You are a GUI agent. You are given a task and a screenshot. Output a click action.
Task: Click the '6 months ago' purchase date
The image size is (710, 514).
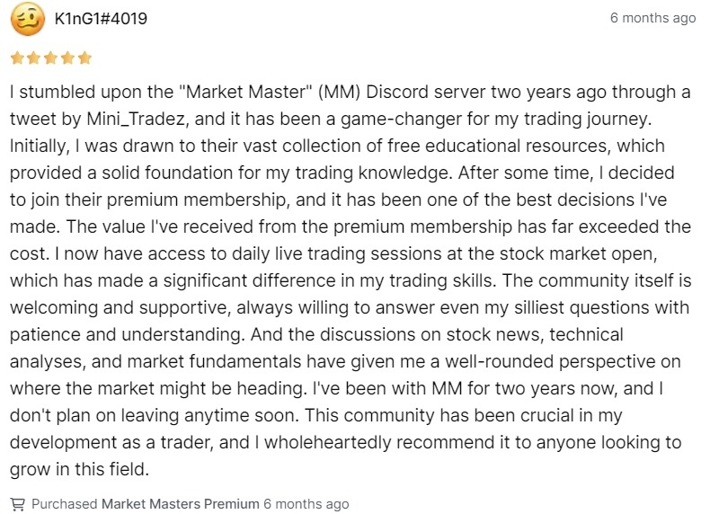point(306,503)
